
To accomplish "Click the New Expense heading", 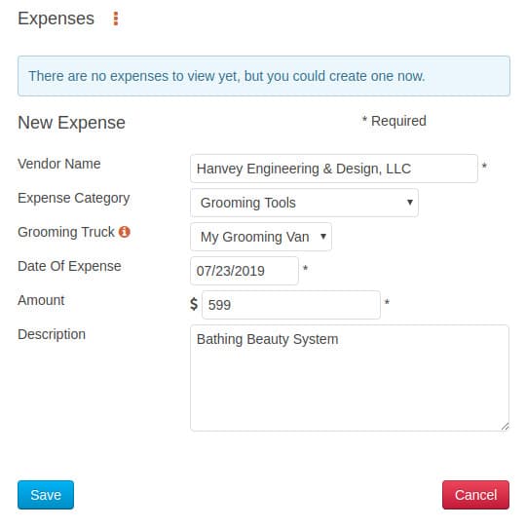I will 71,122.
